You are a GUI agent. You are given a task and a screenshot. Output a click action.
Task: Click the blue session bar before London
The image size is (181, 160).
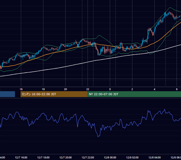point(7,94)
